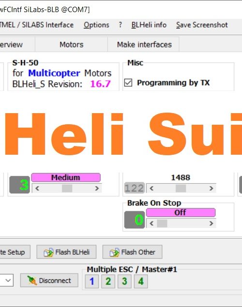
Task: Click the 16.7 revision number
Action: click(x=100, y=84)
